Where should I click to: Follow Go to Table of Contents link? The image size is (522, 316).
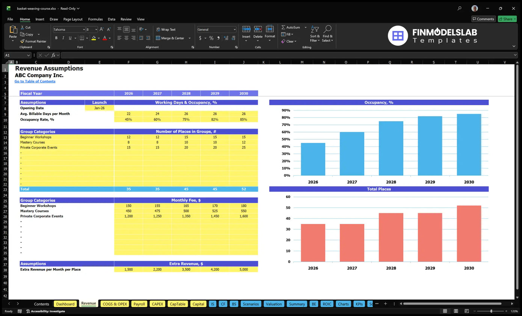(x=35, y=81)
